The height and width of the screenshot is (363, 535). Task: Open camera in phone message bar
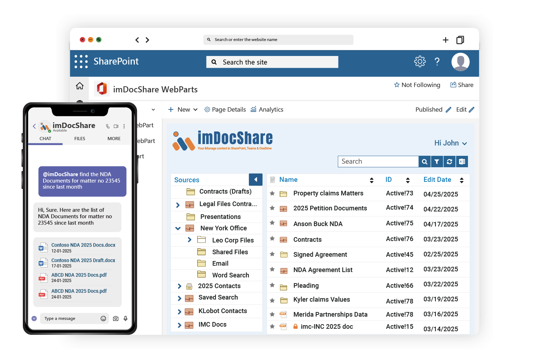pyautogui.click(x=116, y=318)
